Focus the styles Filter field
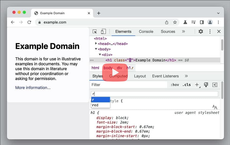The height and width of the screenshot is (145, 230). (129, 85)
